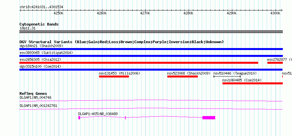The image size is (292, 136).
Task: Open variant label dgv184n21 (Shaikh2009)
Action: tap(41, 46)
